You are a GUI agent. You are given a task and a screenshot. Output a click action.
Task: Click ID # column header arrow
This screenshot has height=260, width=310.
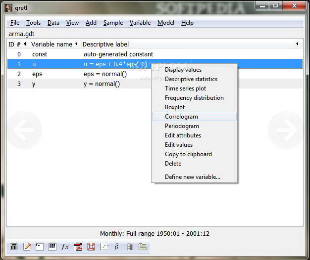click(25, 44)
